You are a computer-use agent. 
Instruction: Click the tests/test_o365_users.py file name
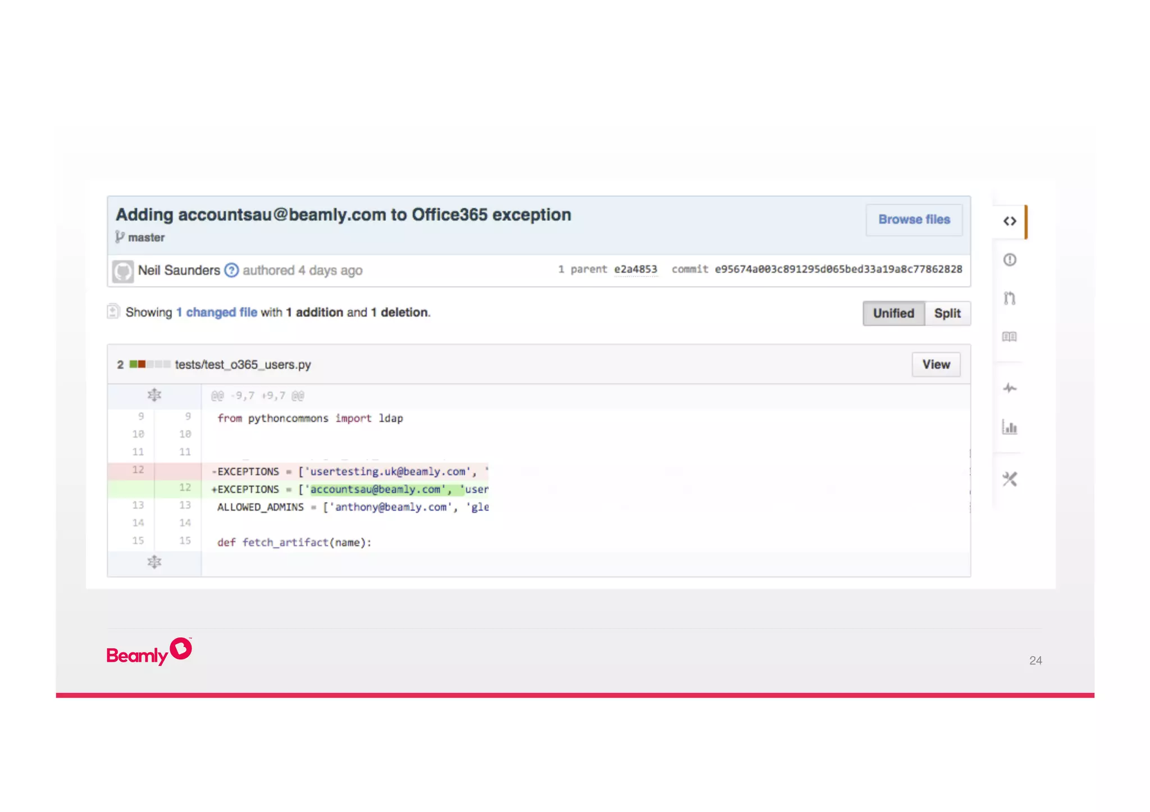click(243, 365)
